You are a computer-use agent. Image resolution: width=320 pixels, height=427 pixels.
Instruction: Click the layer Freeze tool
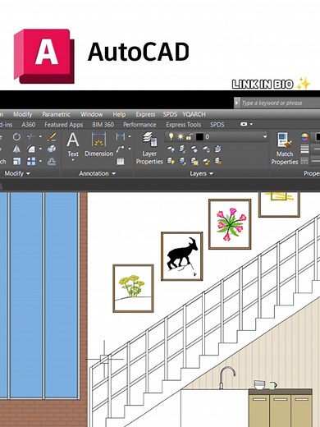coord(194,149)
